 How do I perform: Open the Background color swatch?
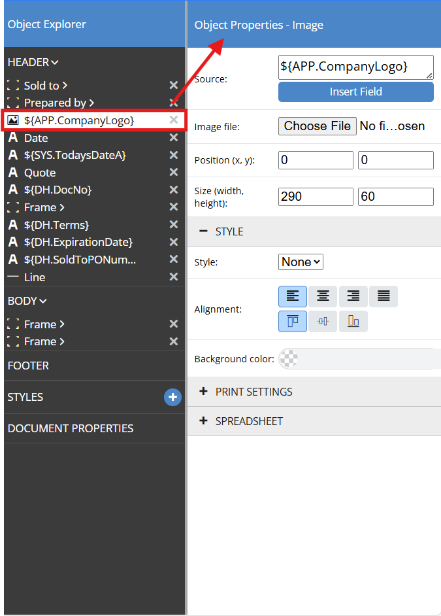289,358
